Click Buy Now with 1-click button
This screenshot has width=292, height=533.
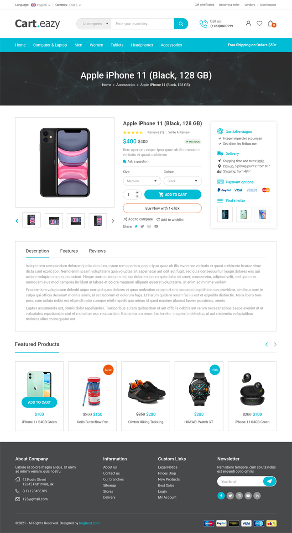162,208
